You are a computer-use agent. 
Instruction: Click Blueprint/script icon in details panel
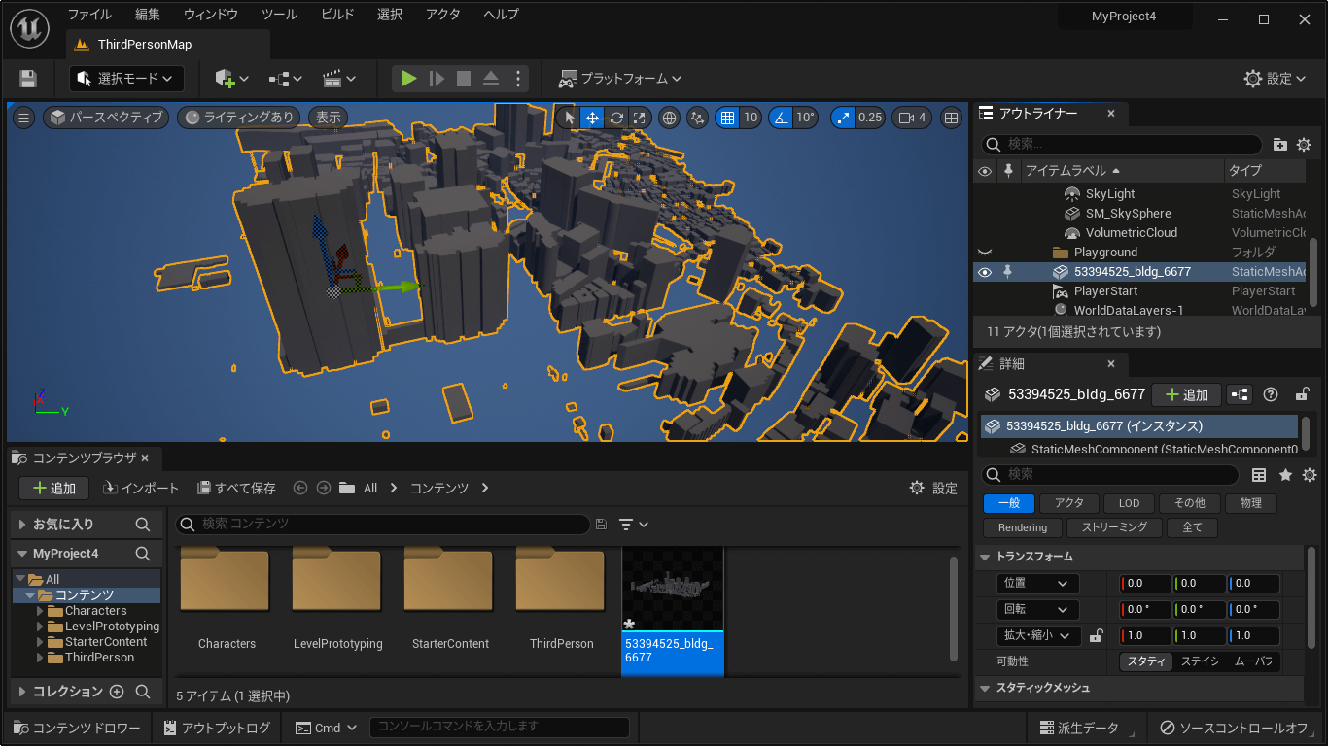[1239, 394]
